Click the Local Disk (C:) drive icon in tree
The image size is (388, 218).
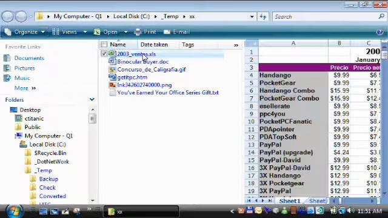tap(23, 144)
